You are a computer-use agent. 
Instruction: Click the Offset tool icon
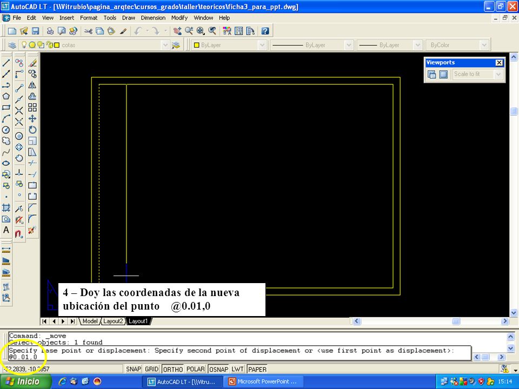(32, 96)
